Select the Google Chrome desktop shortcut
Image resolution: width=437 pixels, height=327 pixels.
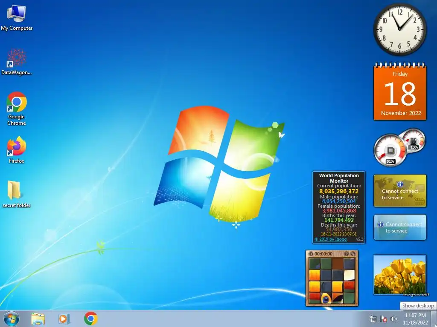tap(17, 109)
